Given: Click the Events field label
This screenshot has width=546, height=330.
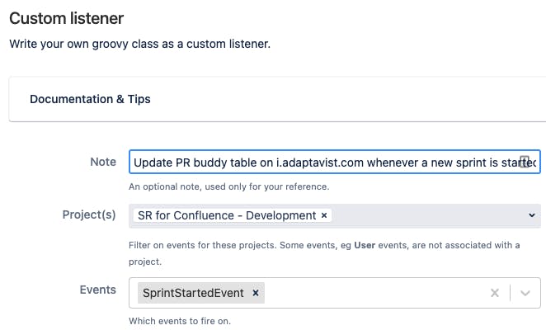Looking at the screenshot, I should 98,290.
